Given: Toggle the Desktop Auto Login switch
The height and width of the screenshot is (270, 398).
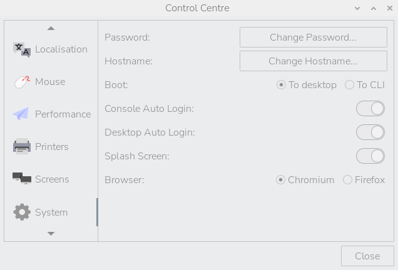Looking at the screenshot, I should pos(370,132).
